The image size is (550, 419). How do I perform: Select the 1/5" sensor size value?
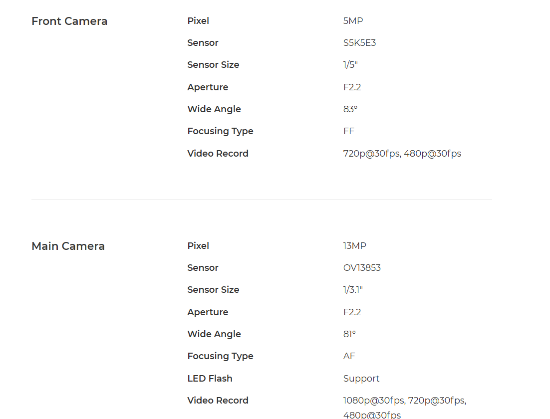[x=350, y=65]
